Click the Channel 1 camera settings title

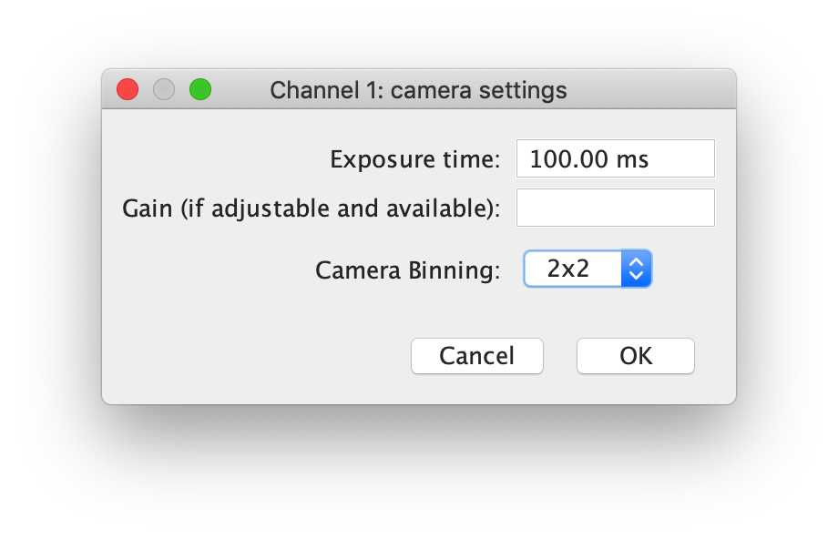(x=418, y=90)
